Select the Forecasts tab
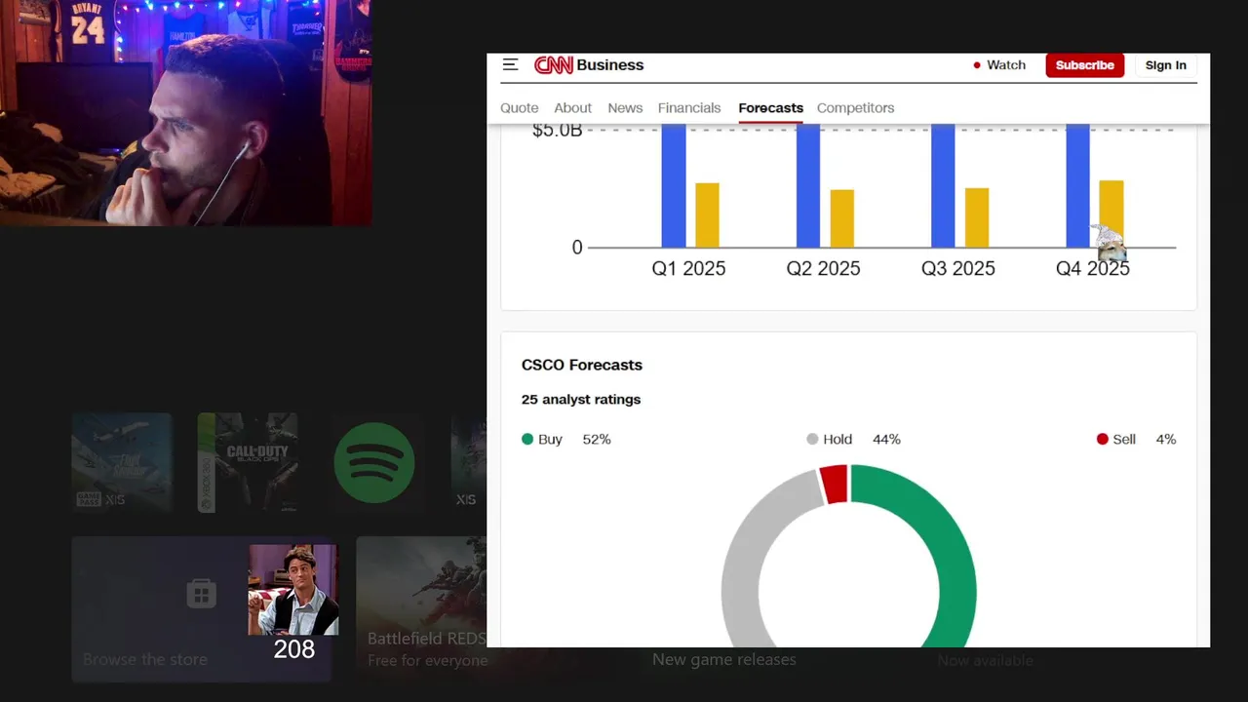The width and height of the screenshot is (1248, 702). pos(770,108)
